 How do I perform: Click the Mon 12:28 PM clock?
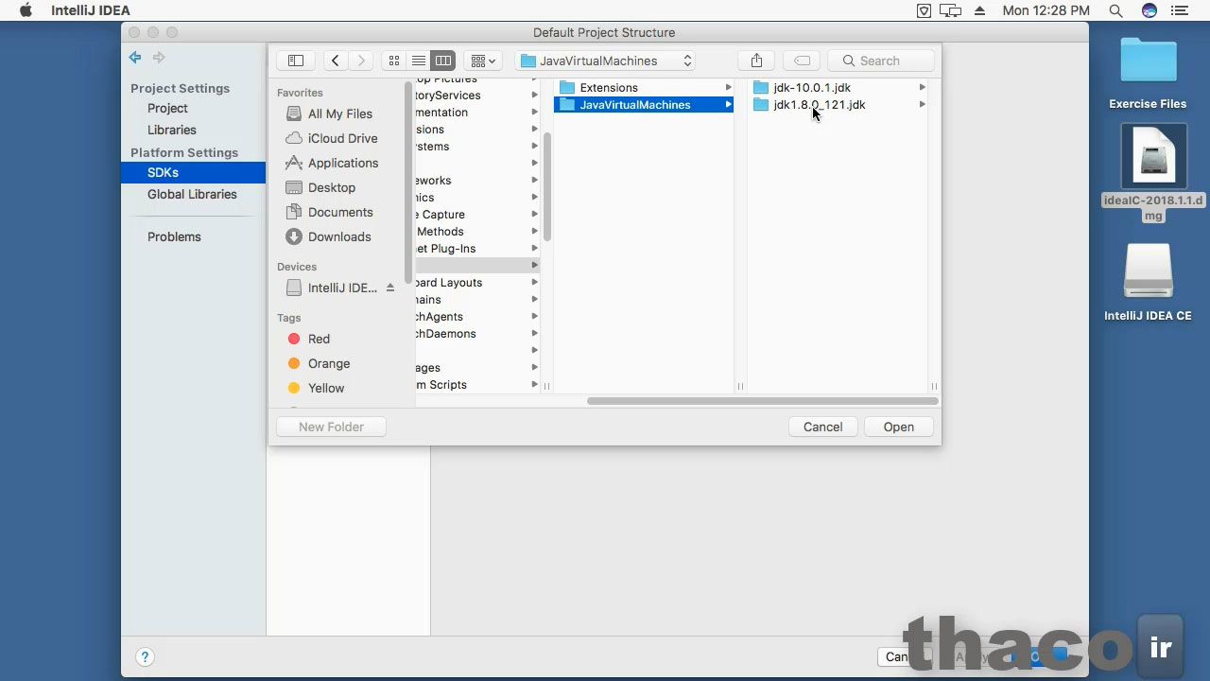(1046, 10)
